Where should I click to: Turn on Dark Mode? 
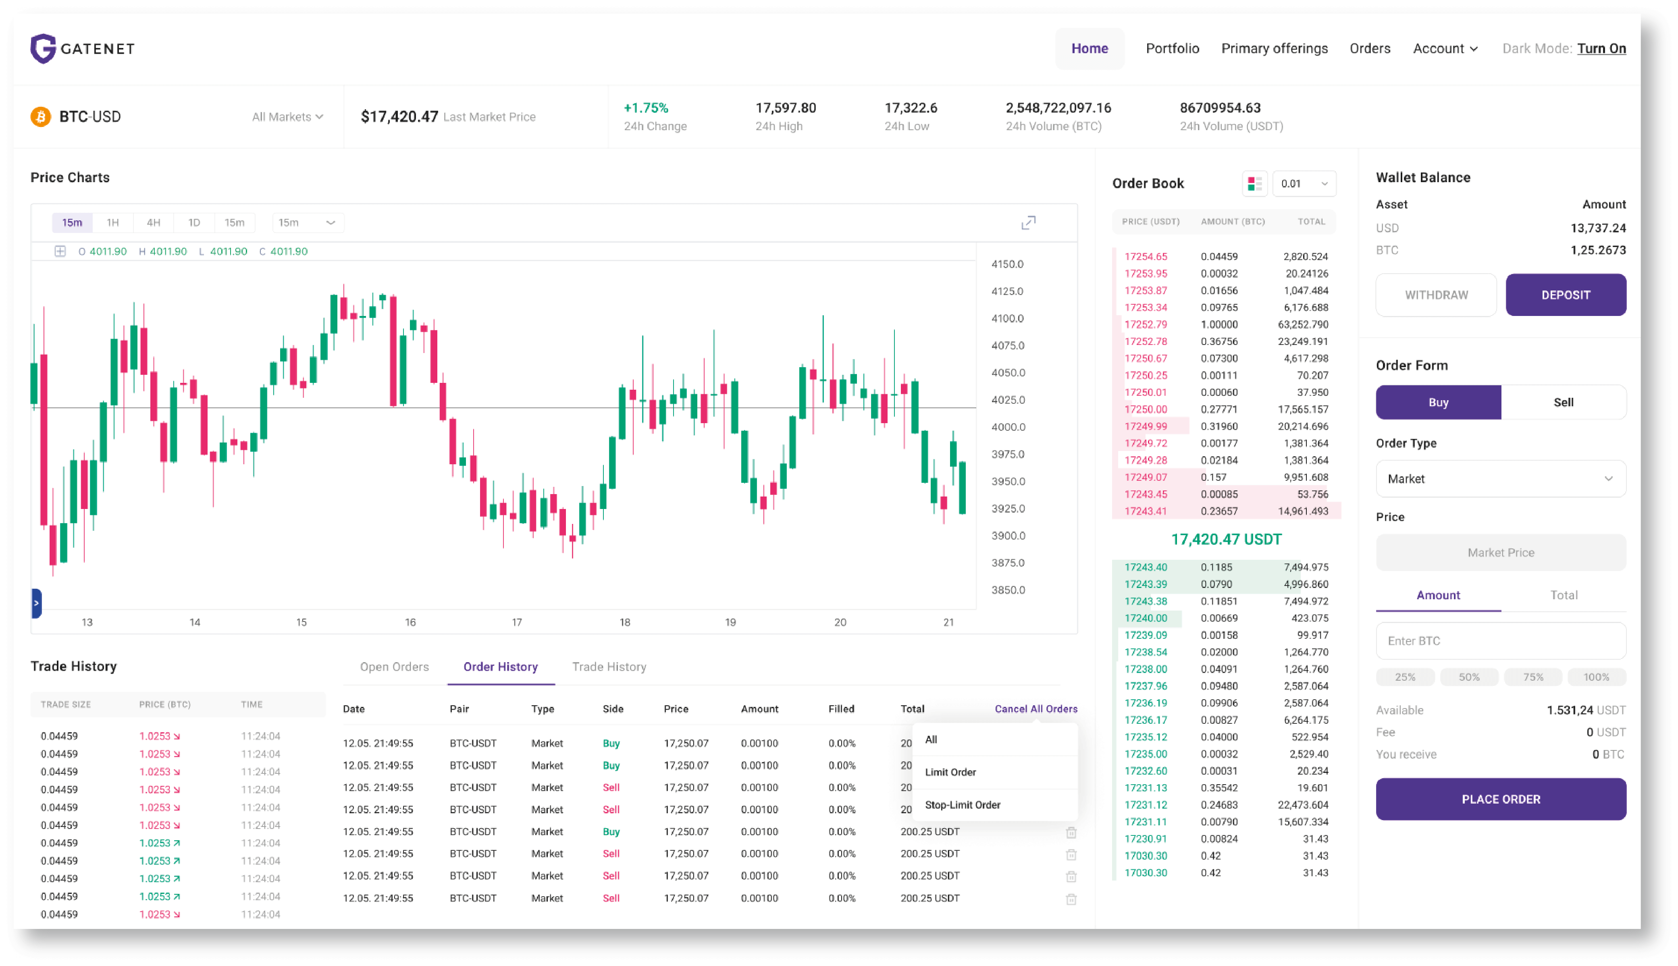click(x=1601, y=48)
